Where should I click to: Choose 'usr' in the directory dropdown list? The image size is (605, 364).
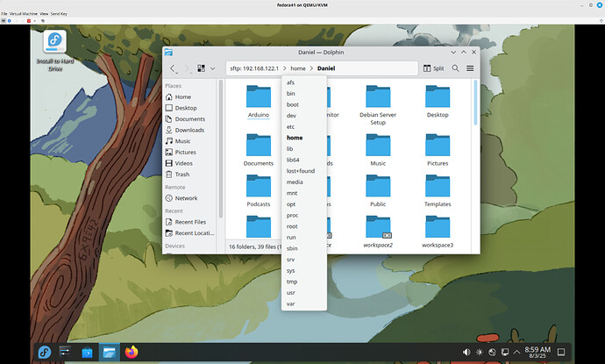click(290, 292)
